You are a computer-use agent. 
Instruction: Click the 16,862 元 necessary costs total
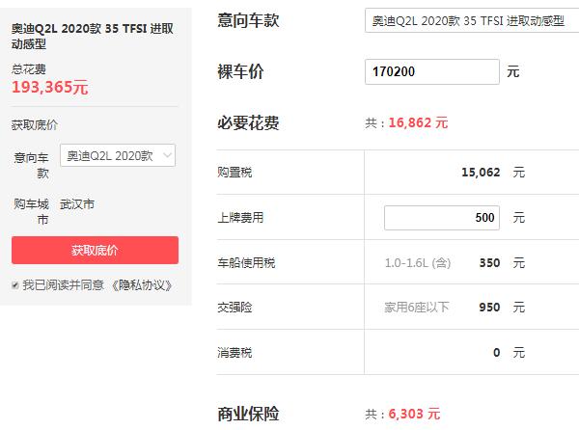pyautogui.click(x=418, y=123)
